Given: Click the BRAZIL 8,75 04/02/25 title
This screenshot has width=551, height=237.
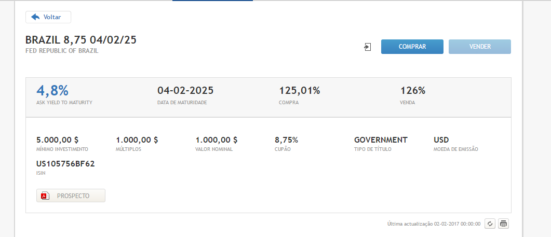Looking at the screenshot, I should pyautogui.click(x=81, y=40).
